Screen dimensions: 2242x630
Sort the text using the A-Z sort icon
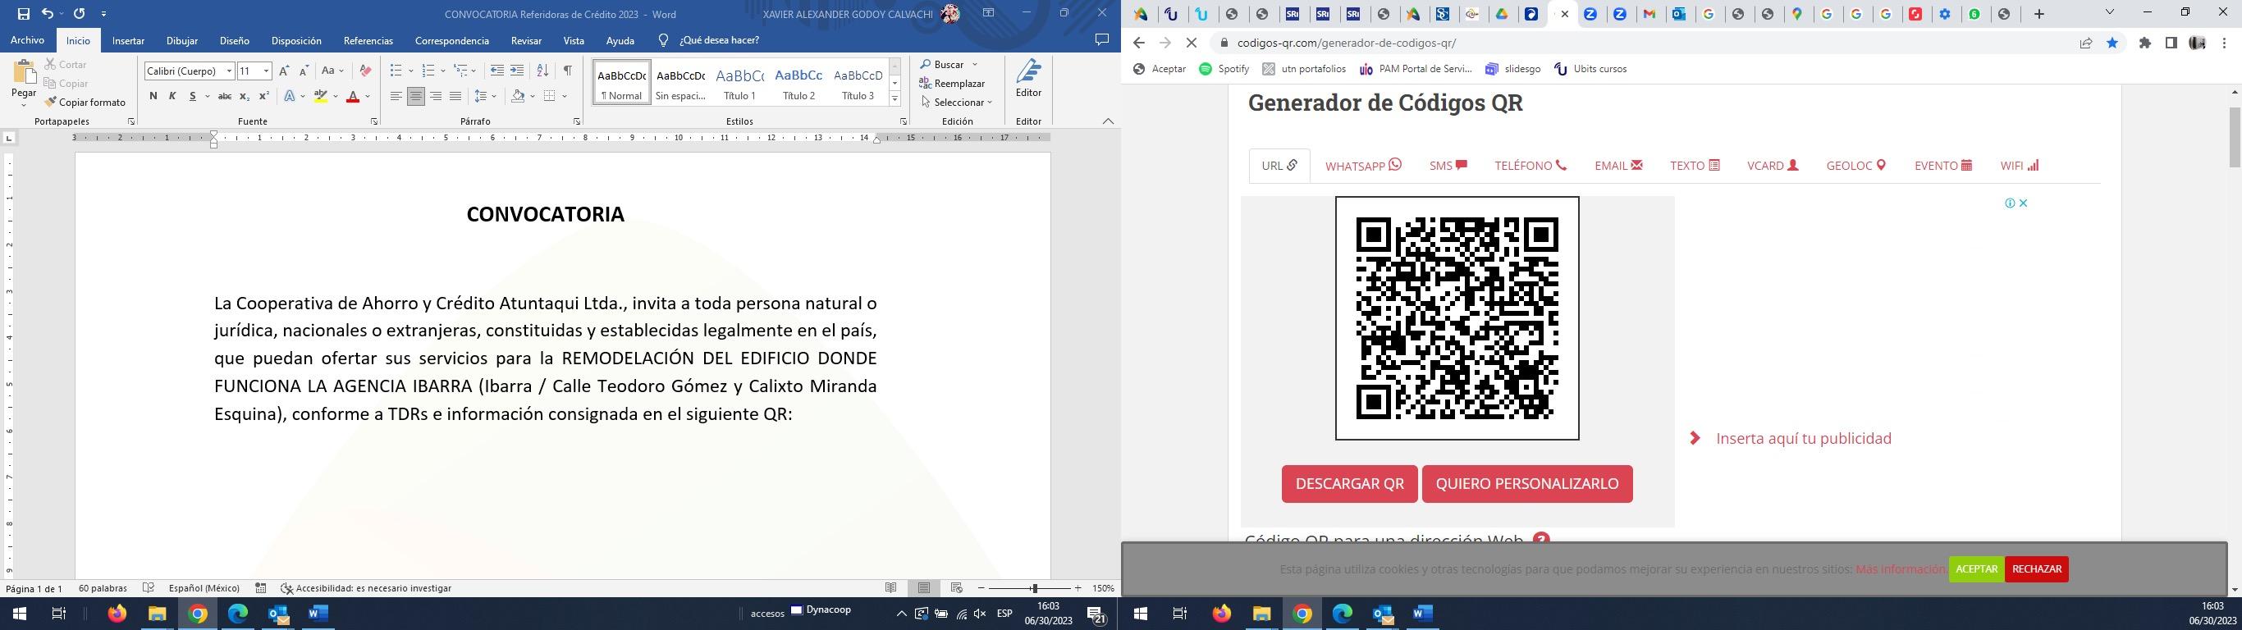pyautogui.click(x=542, y=71)
